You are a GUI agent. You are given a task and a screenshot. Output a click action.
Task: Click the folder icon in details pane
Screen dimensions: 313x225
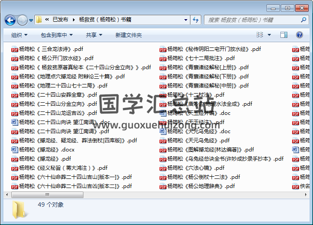pyautogui.click(x=20, y=210)
